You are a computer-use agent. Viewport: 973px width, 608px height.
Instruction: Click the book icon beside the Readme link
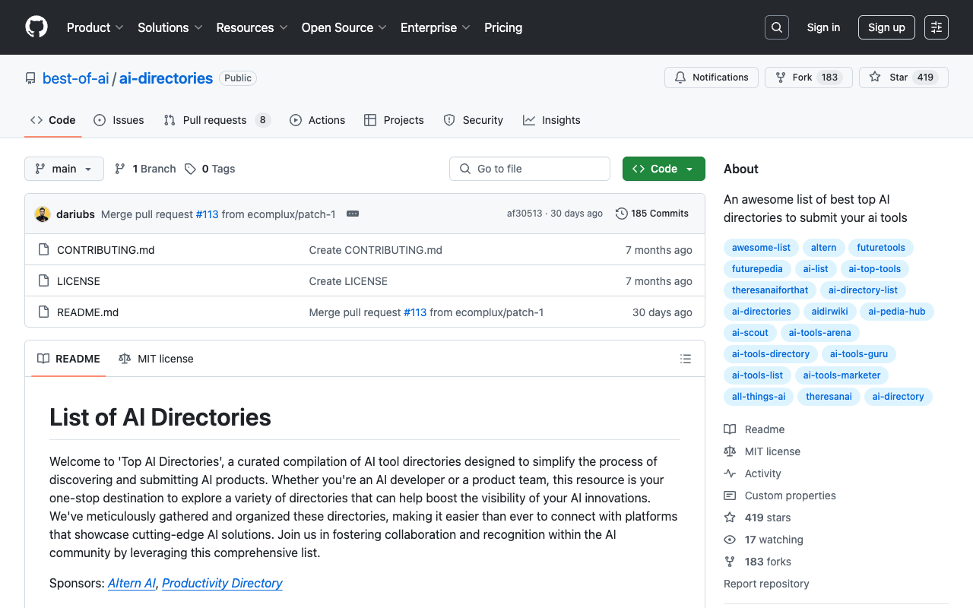coord(730,429)
